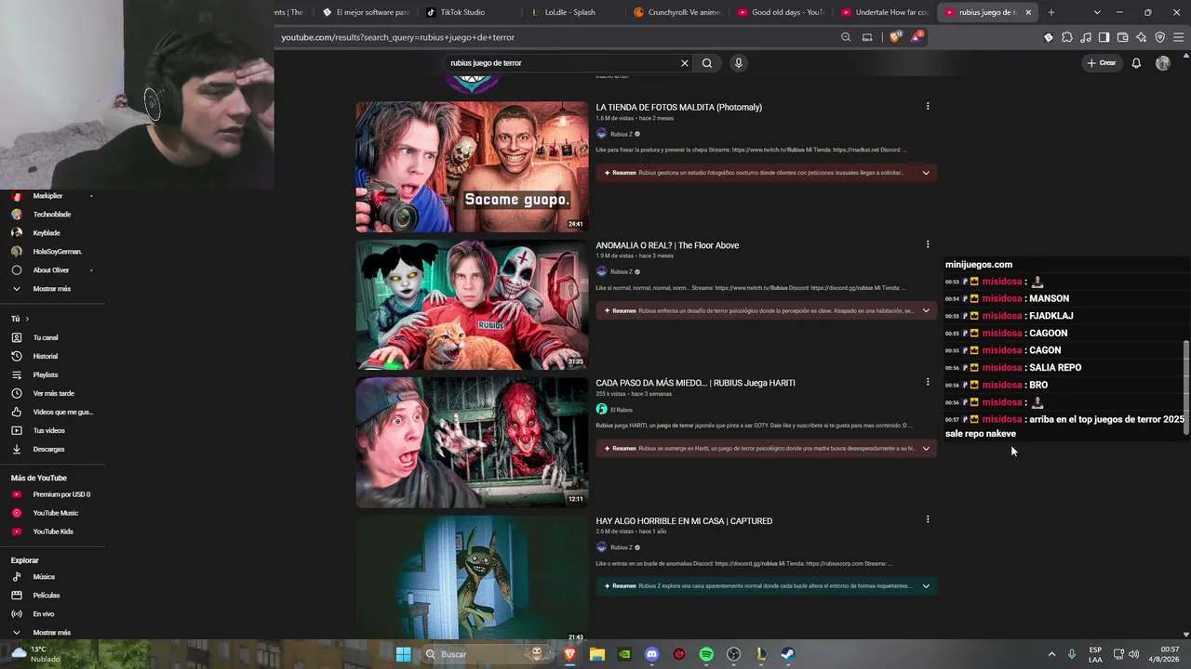Screen dimensions: 1191x669
Task: Open Música under Explorar
Action: (52, 577)
